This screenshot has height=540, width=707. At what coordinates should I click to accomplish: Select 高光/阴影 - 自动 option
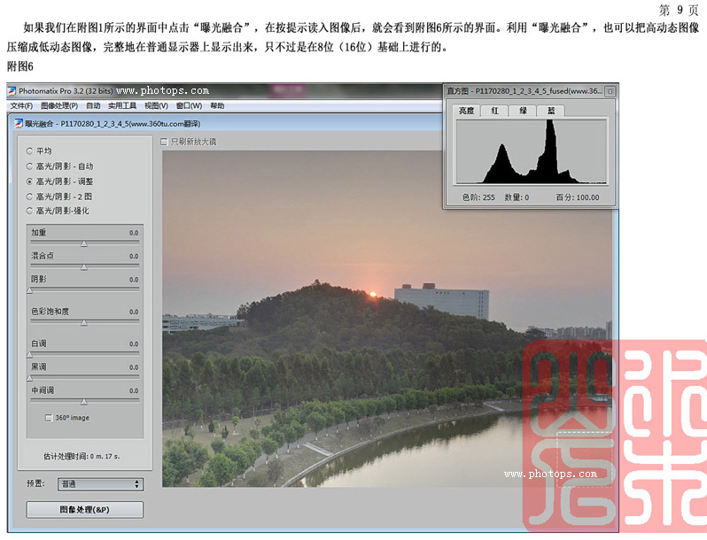(29, 166)
